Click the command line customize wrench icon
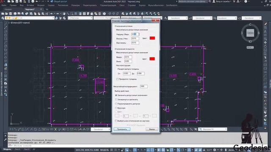This screenshot has height=152, width=271. point(6,140)
